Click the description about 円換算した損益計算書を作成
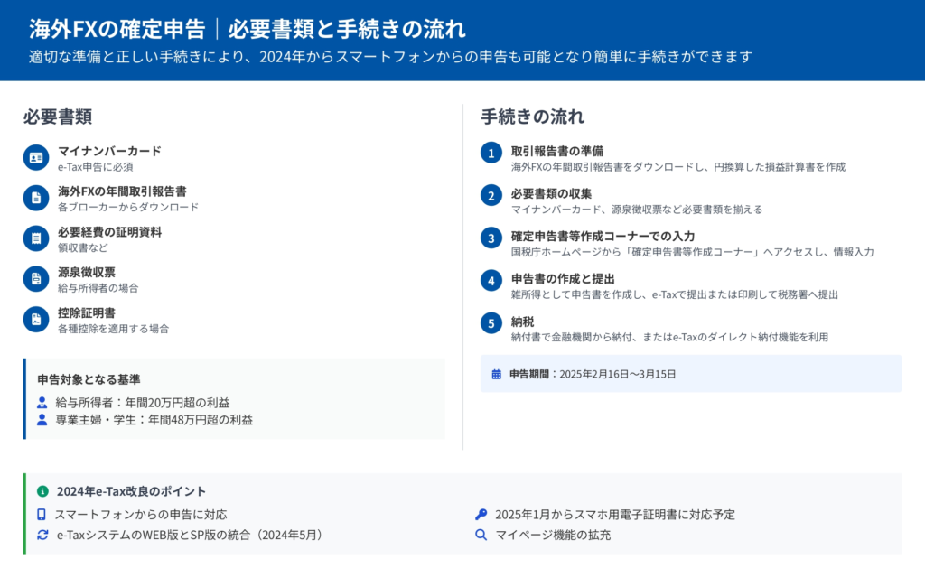925x578 pixels. point(677,167)
